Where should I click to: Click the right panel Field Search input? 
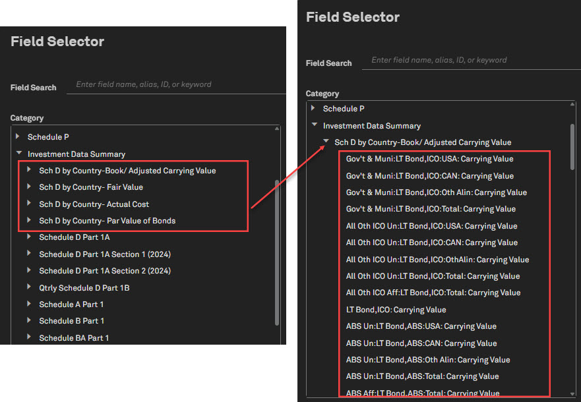pyautogui.click(x=472, y=60)
